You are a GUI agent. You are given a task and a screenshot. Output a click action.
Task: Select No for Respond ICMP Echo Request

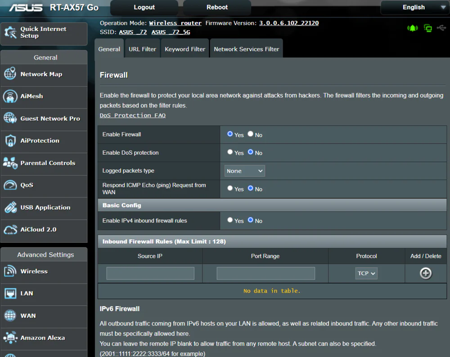pos(251,188)
